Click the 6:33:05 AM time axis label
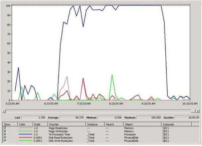This screenshot has width=202, height=146. pyautogui.click(x=51, y=104)
